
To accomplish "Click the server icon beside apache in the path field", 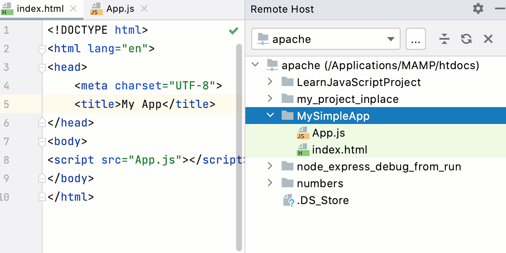I will click(264, 39).
